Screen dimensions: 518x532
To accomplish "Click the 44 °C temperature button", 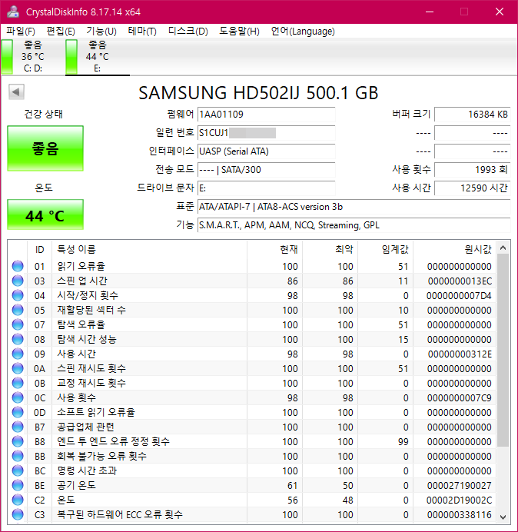I will (x=45, y=214).
